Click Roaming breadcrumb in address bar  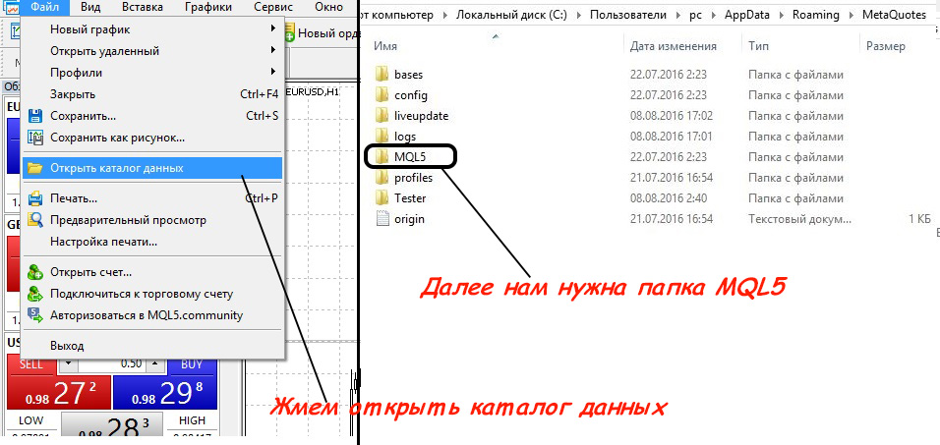[x=816, y=15]
